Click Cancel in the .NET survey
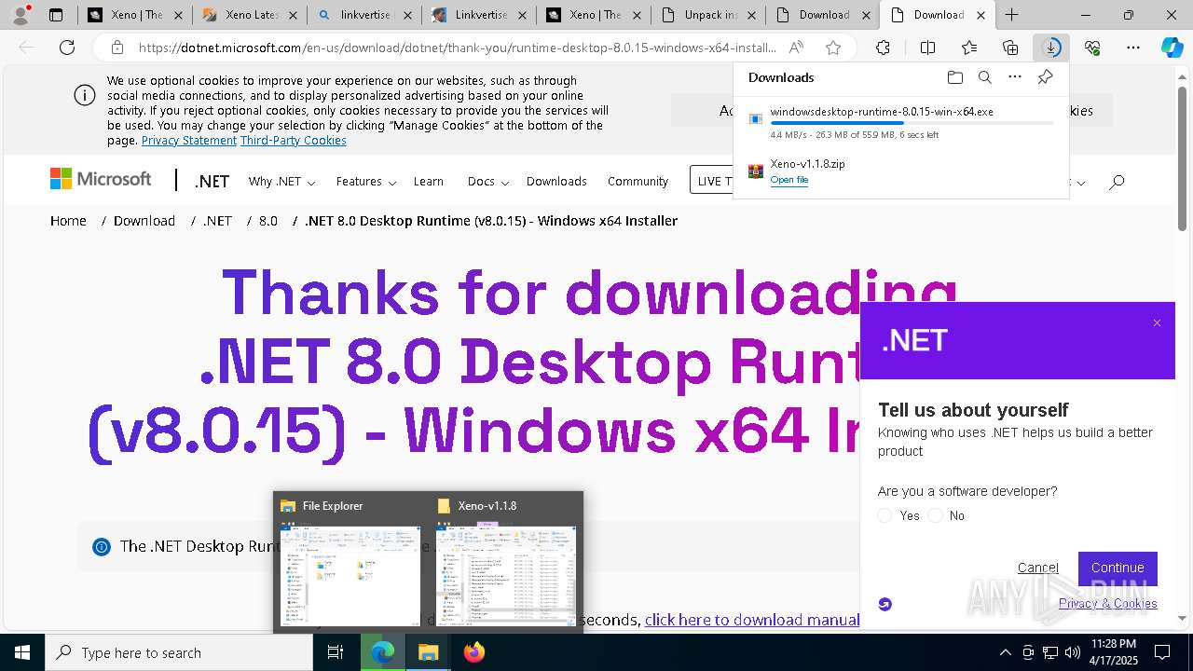The width and height of the screenshot is (1193, 671). [1037, 568]
